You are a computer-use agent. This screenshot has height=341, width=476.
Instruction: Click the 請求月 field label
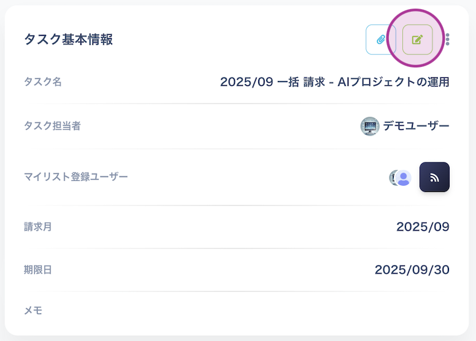pyautogui.click(x=37, y=227)
